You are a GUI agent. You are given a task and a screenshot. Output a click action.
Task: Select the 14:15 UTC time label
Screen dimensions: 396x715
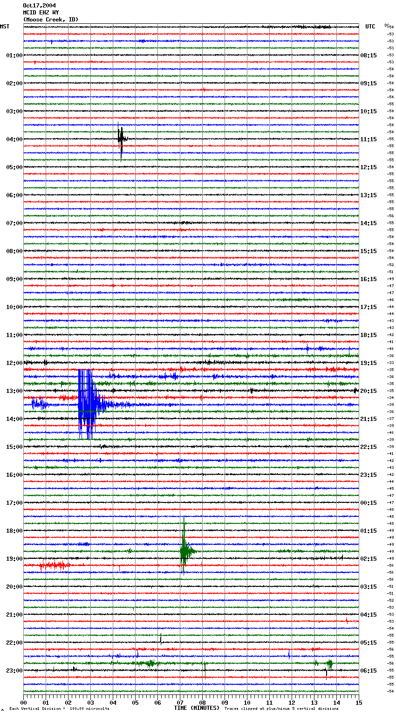(369, 223)
